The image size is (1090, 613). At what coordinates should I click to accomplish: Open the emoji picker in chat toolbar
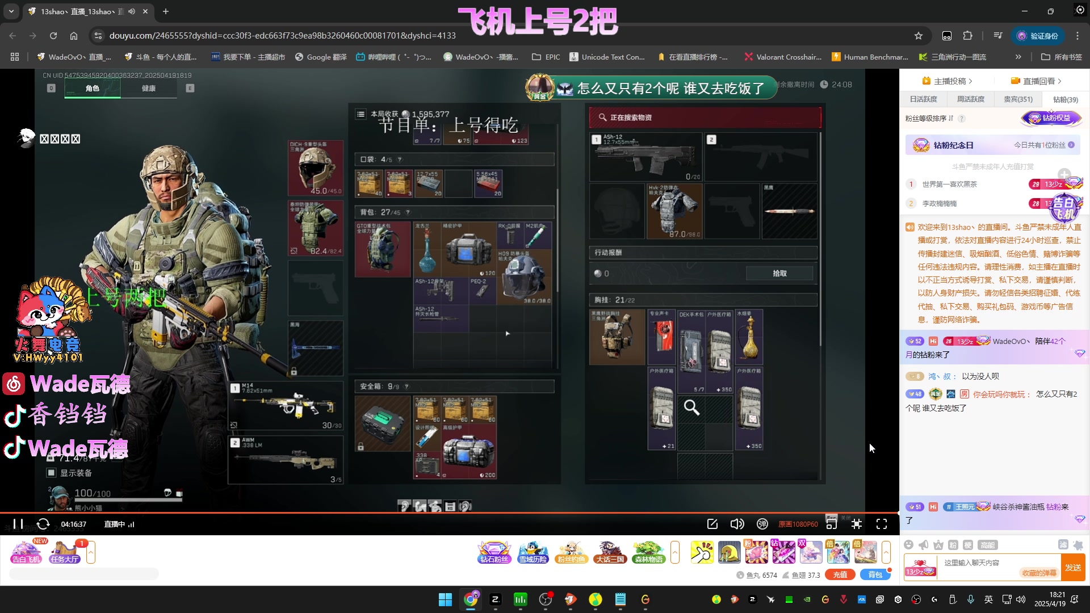pos(908,545)
